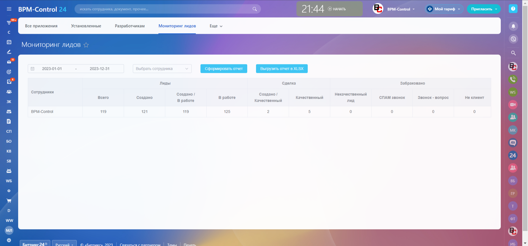Open the СП item in left sidebar

pyautogui.click(x=9, y=131)
